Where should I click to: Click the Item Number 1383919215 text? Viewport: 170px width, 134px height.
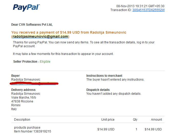pyautogui.click(x=32, y=131)
